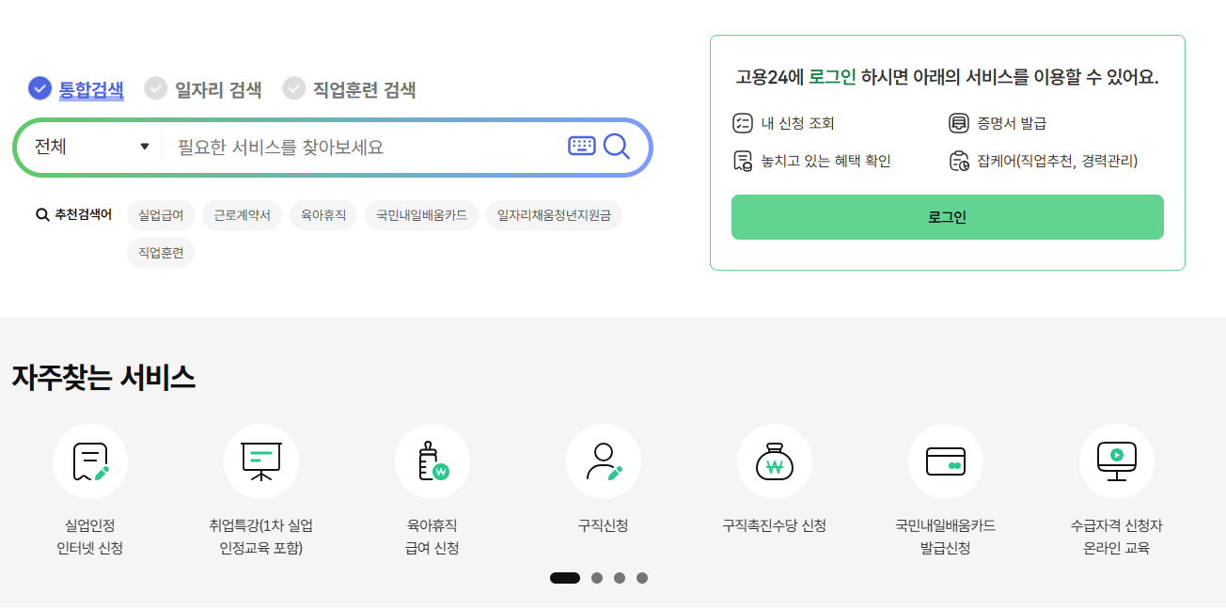This screenshot has height=609, width=1226.
Task: Click inside the service search field
Action: (x=367, y=147)
